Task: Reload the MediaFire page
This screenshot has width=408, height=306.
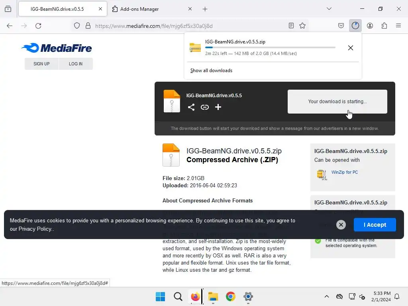Action: pos(38,26)
